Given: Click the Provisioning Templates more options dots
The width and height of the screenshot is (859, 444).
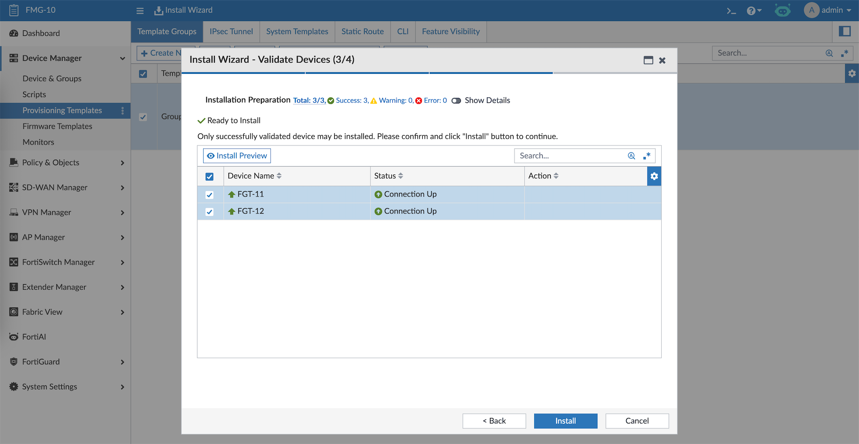Looking at the screenshot, I should pos(123,111).
